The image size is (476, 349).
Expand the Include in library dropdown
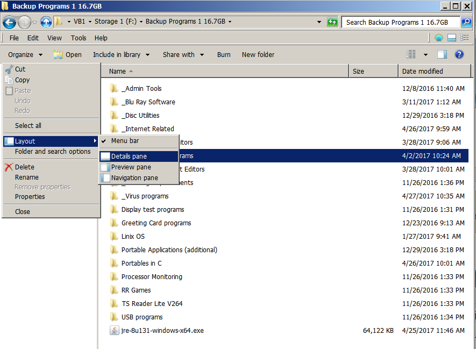(121, 54)
